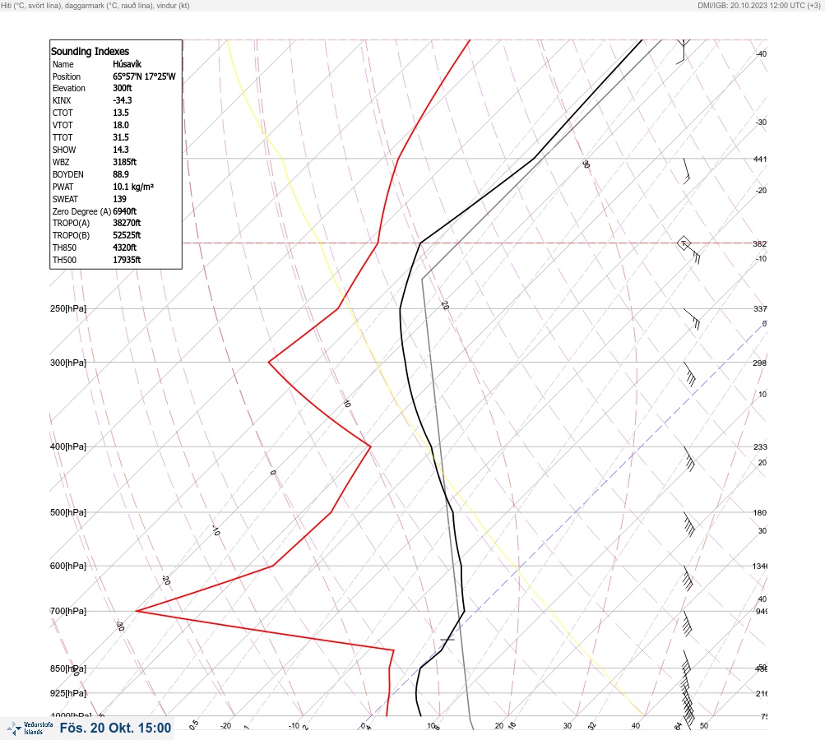The width and height of the screenshot is (825, 740).
Task: Click the TTOT value '31.5'
Action: [120, 137]
